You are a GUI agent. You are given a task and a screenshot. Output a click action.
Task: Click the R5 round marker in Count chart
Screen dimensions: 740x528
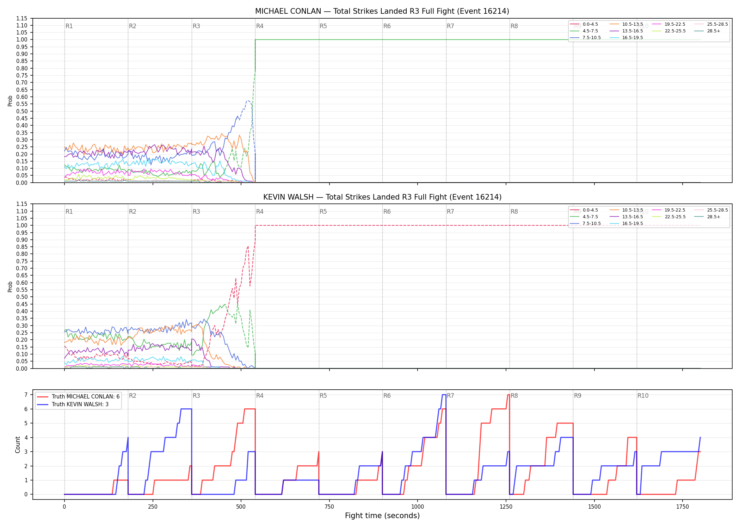[x=323, y=396]
